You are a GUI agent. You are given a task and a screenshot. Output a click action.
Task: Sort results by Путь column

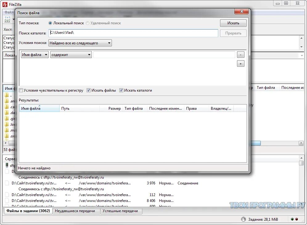click(x=79, y=109)
